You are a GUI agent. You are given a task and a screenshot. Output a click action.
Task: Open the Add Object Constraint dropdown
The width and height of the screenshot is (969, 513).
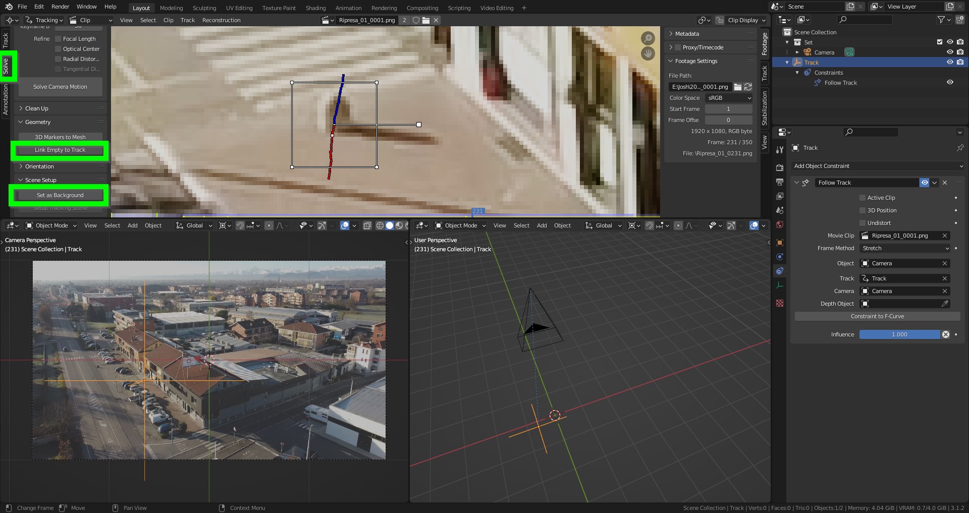point(878,166)
